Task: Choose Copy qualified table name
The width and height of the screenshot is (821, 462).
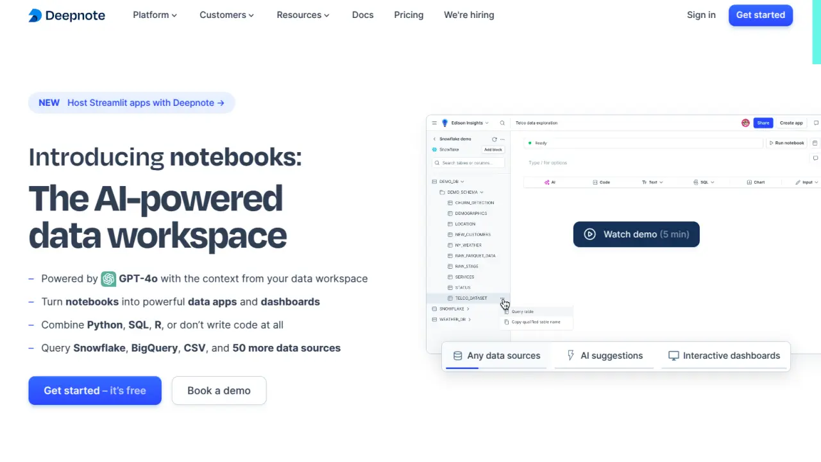Action: 537,322
